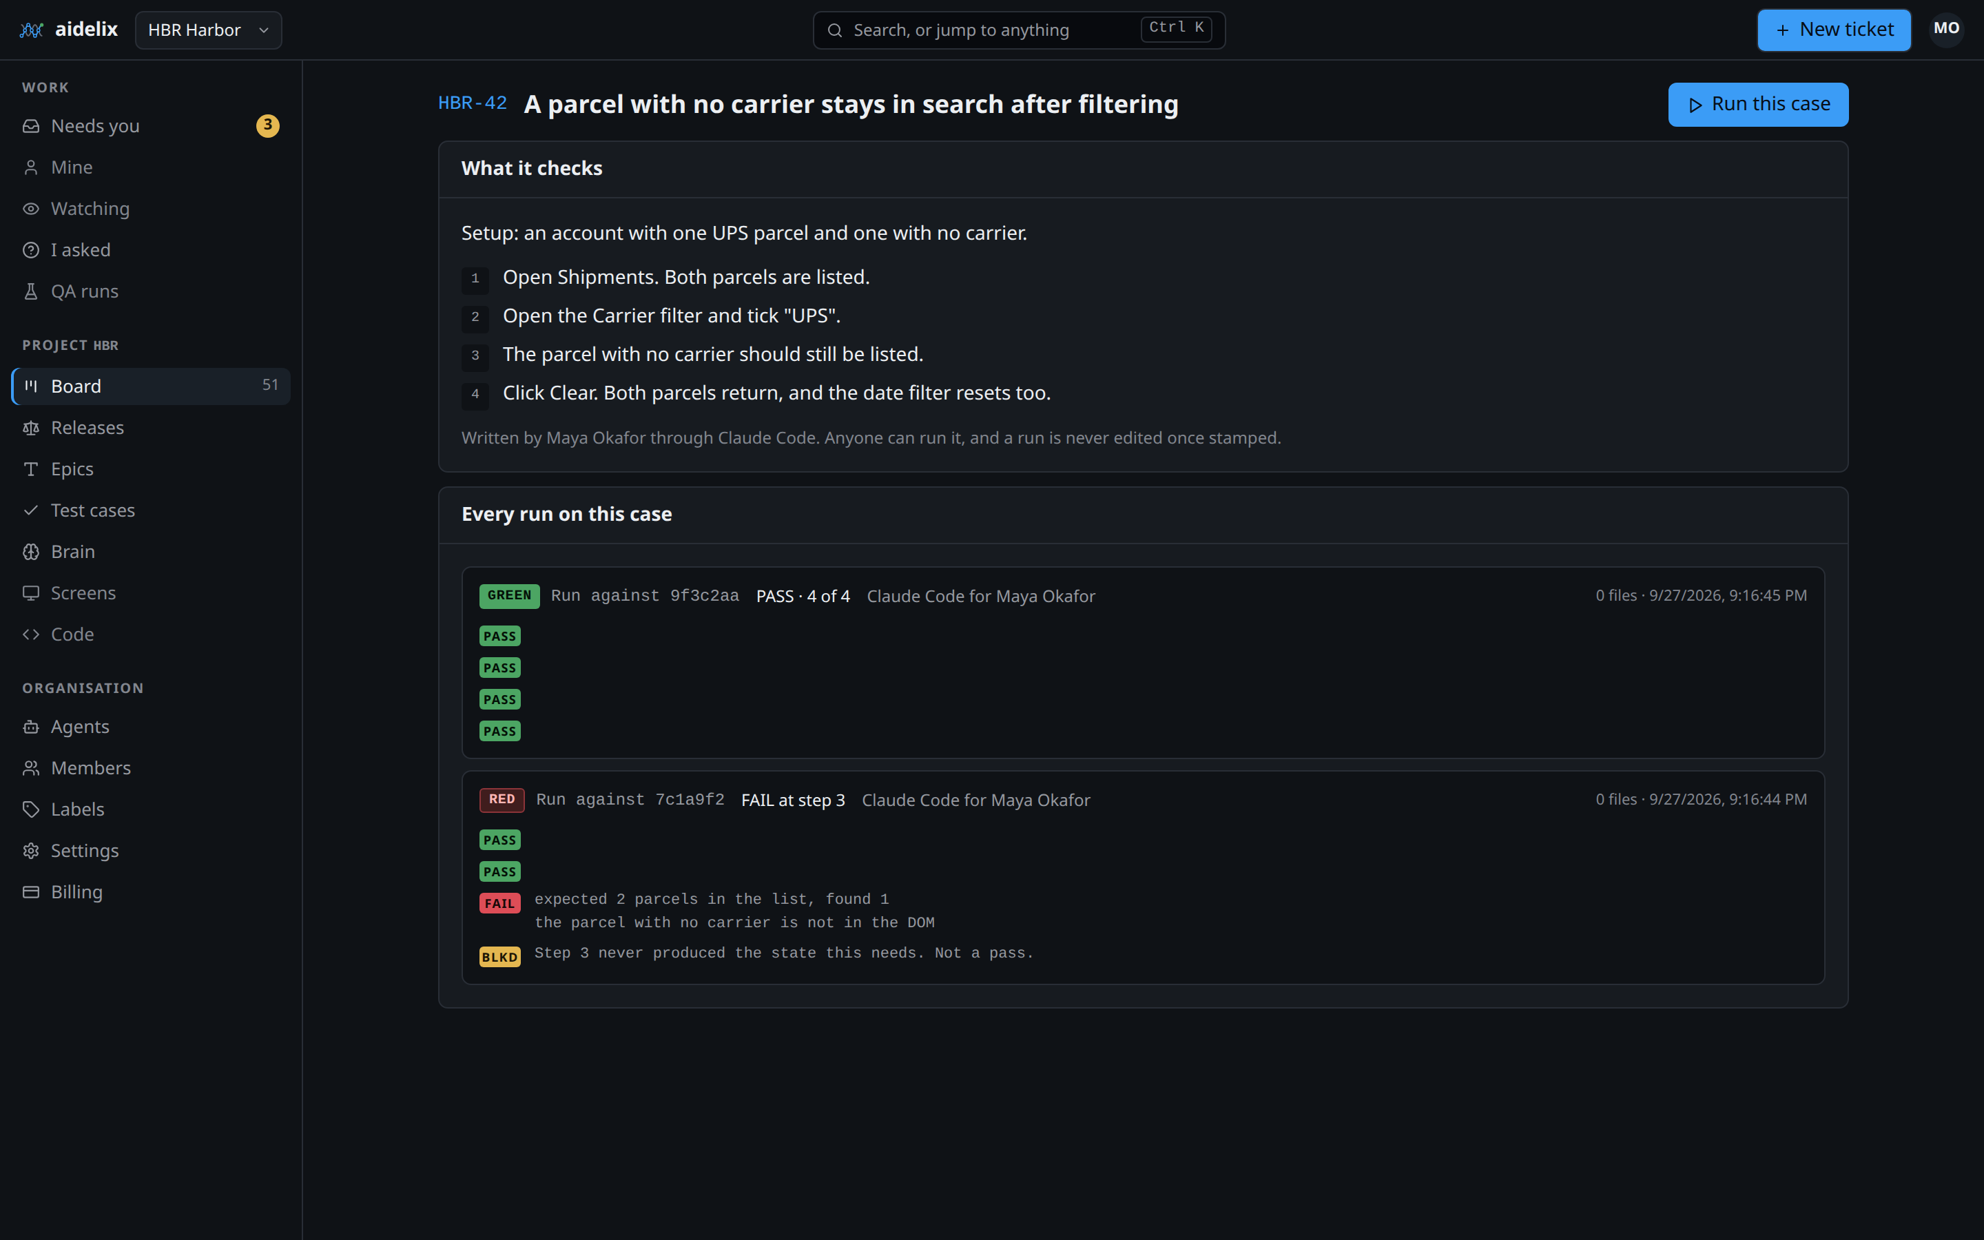Screen dimensions: 1984x1240
Task: Select Board in the project menu
Action: [x=152, y=386]
